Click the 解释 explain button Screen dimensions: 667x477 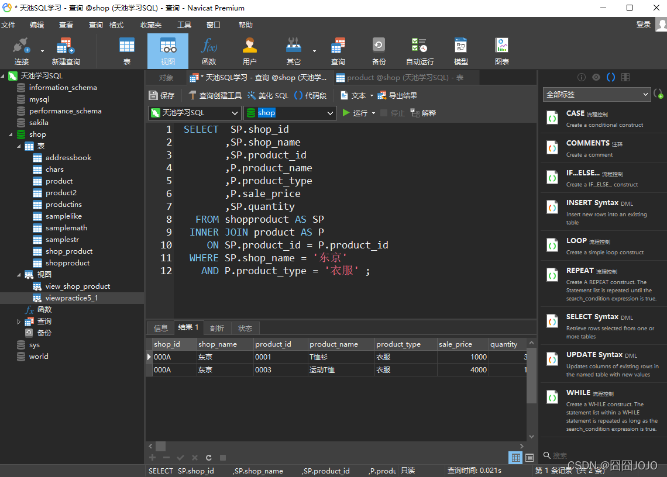click(x=423, y=113)
